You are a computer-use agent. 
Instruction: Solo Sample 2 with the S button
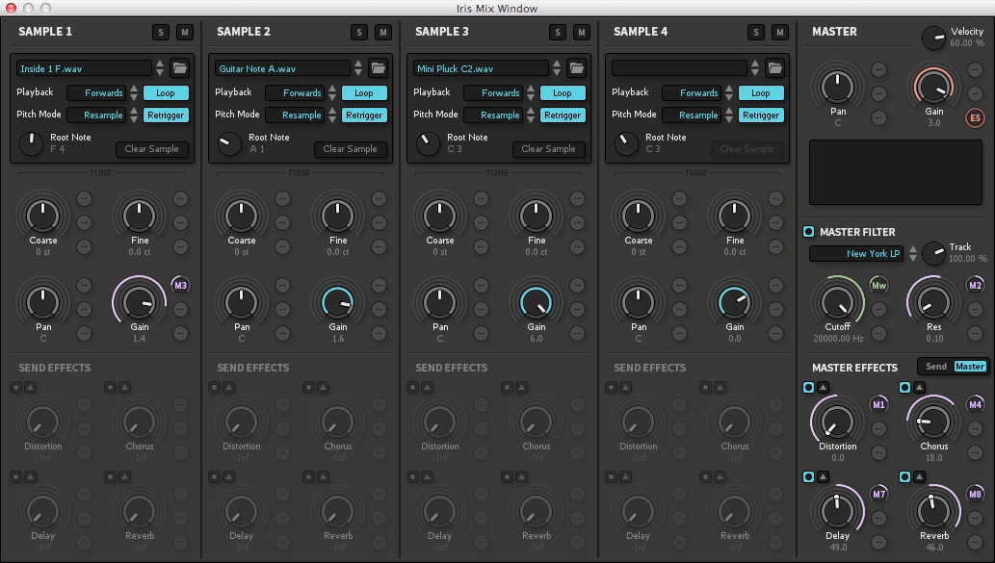click(359, 33)
